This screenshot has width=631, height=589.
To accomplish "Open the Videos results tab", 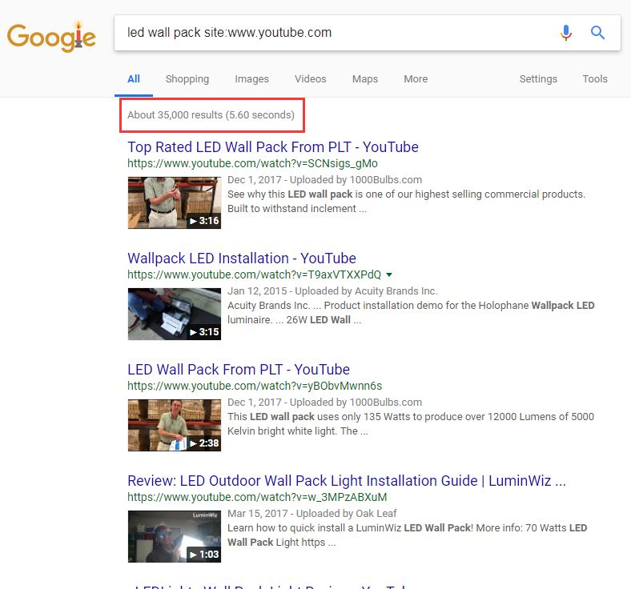I will pyautogui.click(x=310, y=79).
